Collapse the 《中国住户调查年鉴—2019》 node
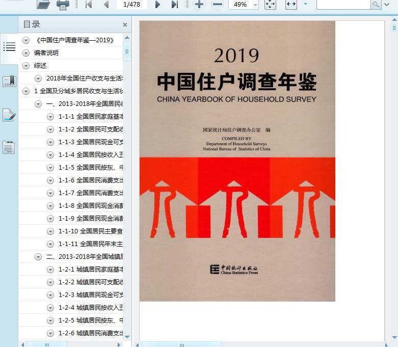398x347 pixels. 26,40
